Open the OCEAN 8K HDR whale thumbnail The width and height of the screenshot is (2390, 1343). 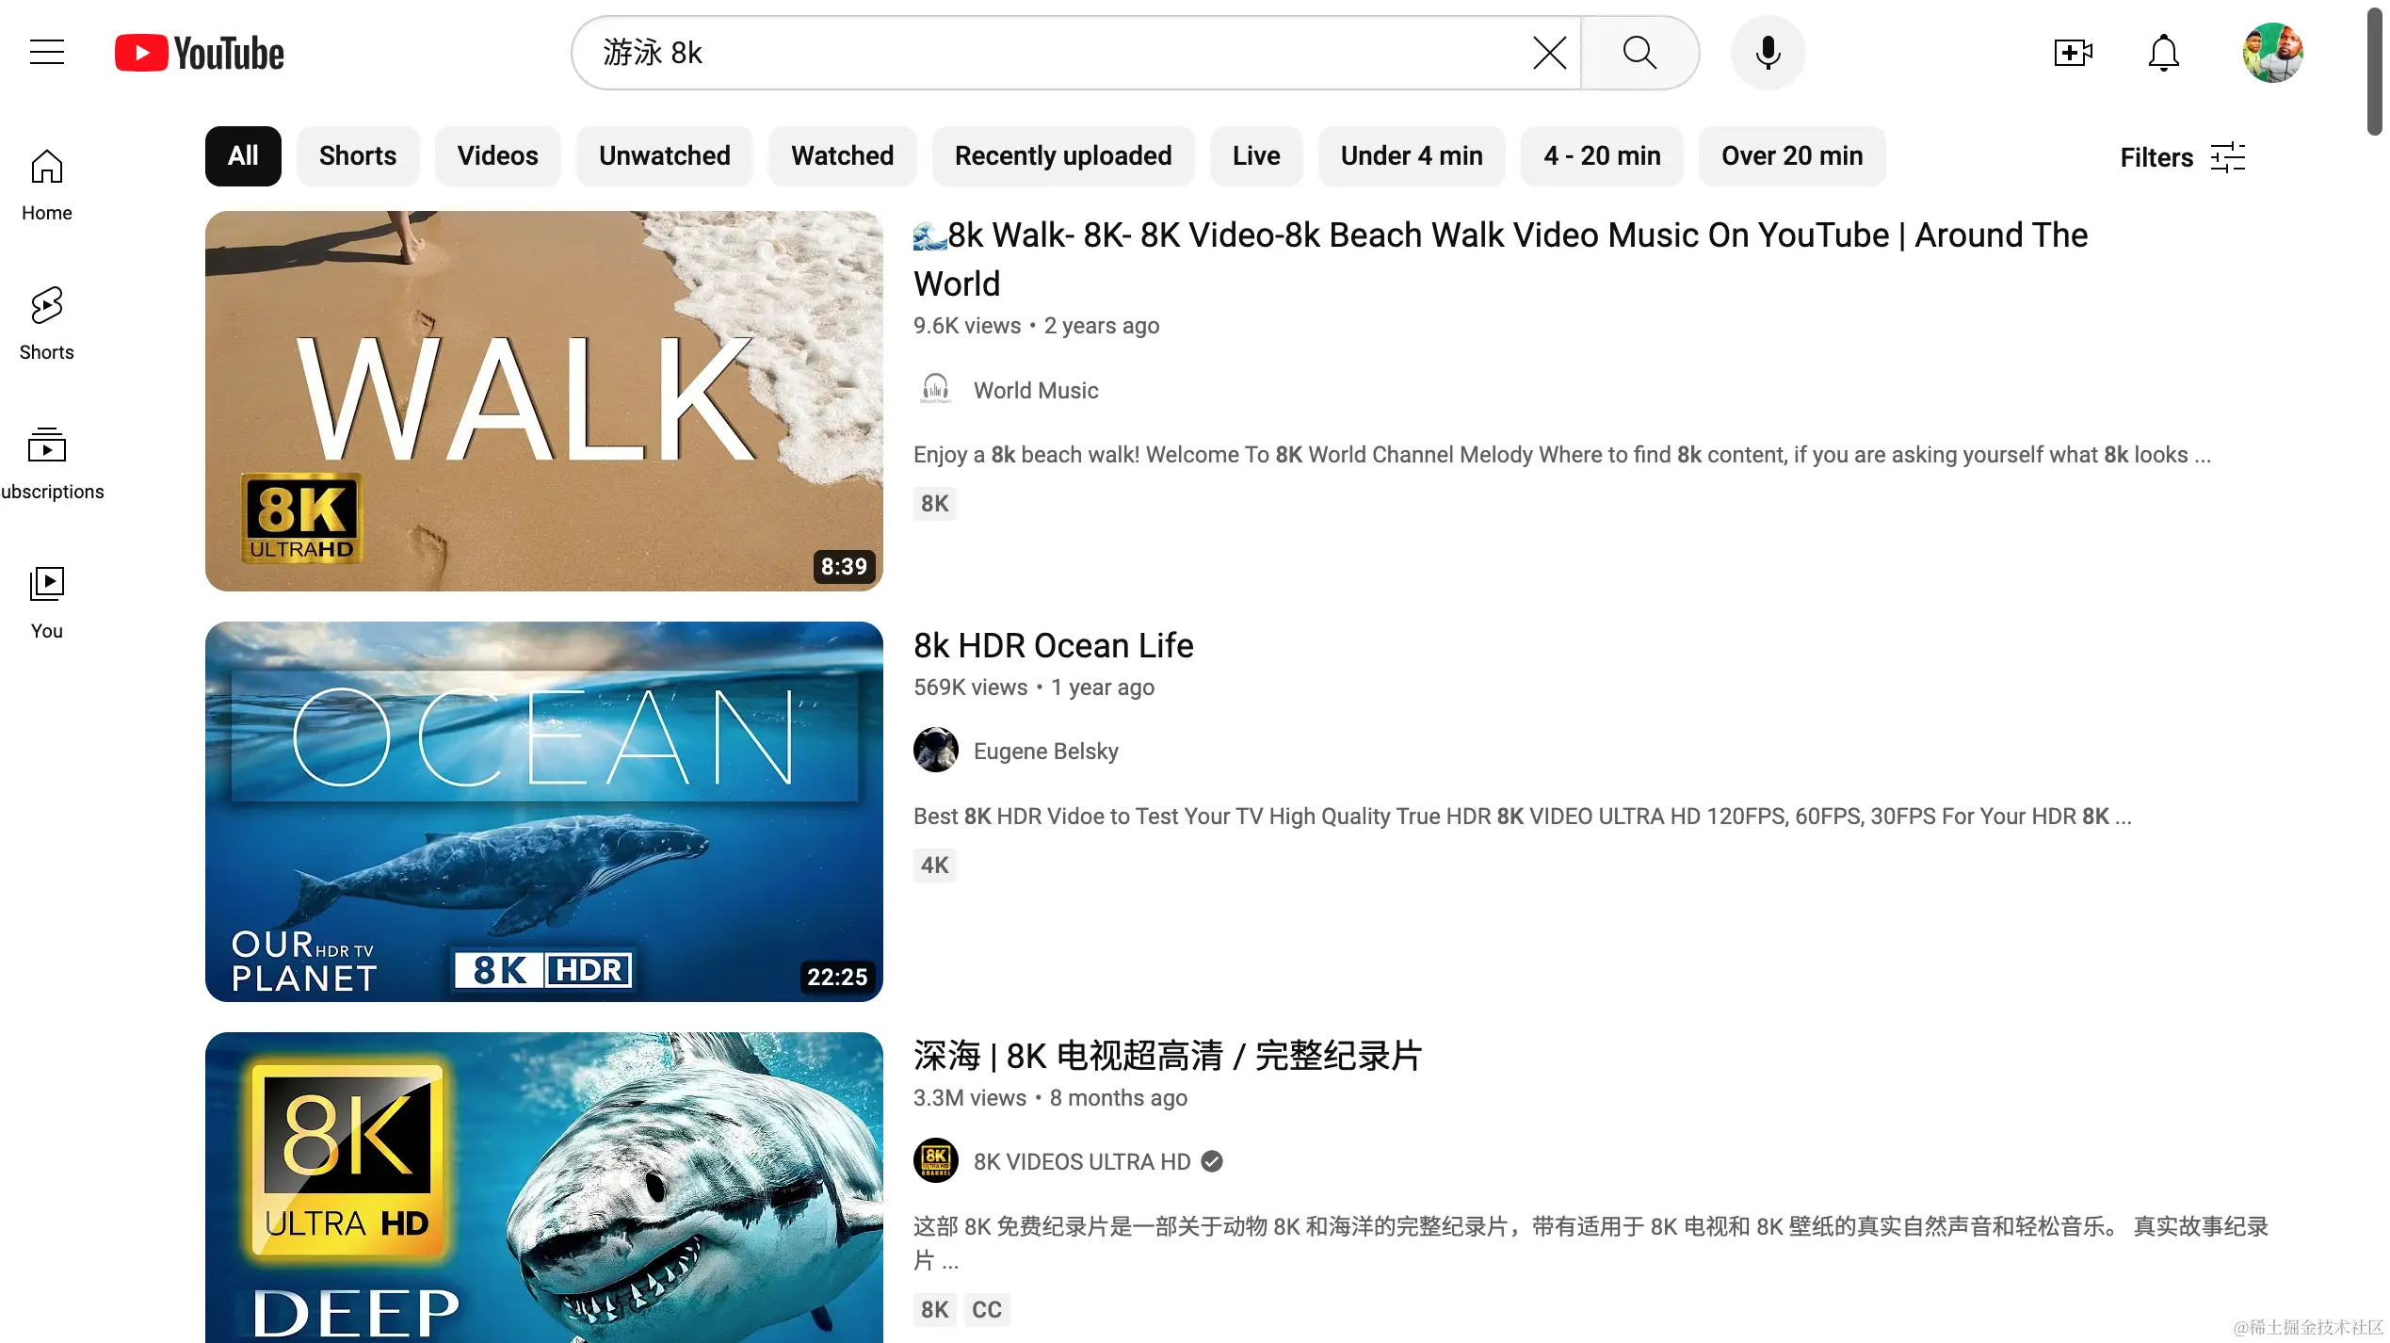click(x=544, y=812)
